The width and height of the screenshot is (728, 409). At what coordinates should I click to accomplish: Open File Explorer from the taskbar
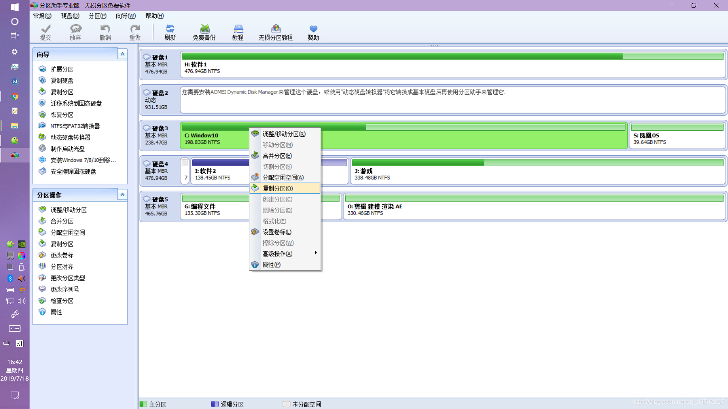coord(15,126)
